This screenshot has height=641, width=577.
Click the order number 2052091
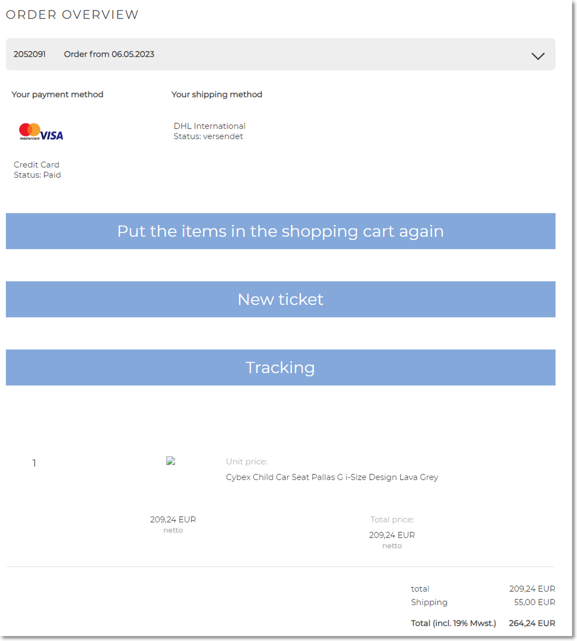30,54
